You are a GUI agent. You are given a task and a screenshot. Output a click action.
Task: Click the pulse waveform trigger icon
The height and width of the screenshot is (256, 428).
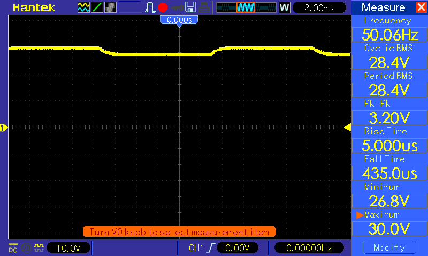(150, 7)
